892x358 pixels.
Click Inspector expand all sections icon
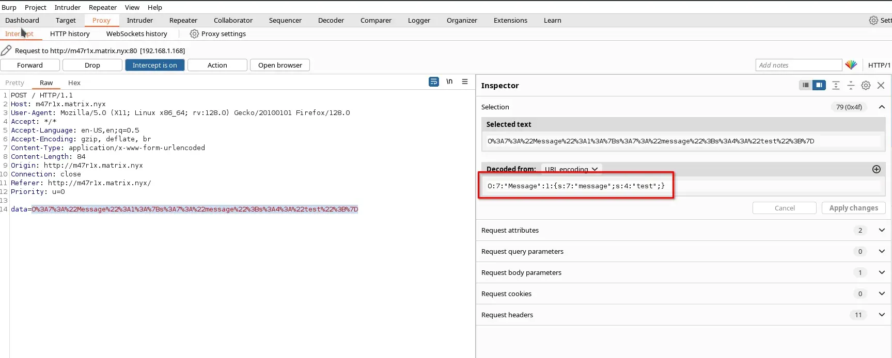coord(836,85)
